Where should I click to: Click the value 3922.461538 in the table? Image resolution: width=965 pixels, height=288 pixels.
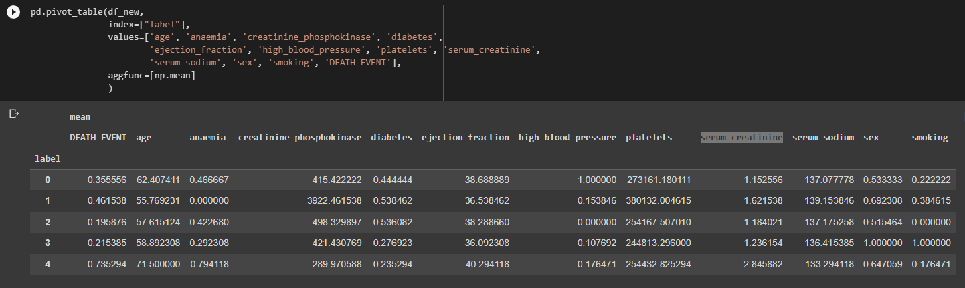pyautogui.click(x=333, y=201)
